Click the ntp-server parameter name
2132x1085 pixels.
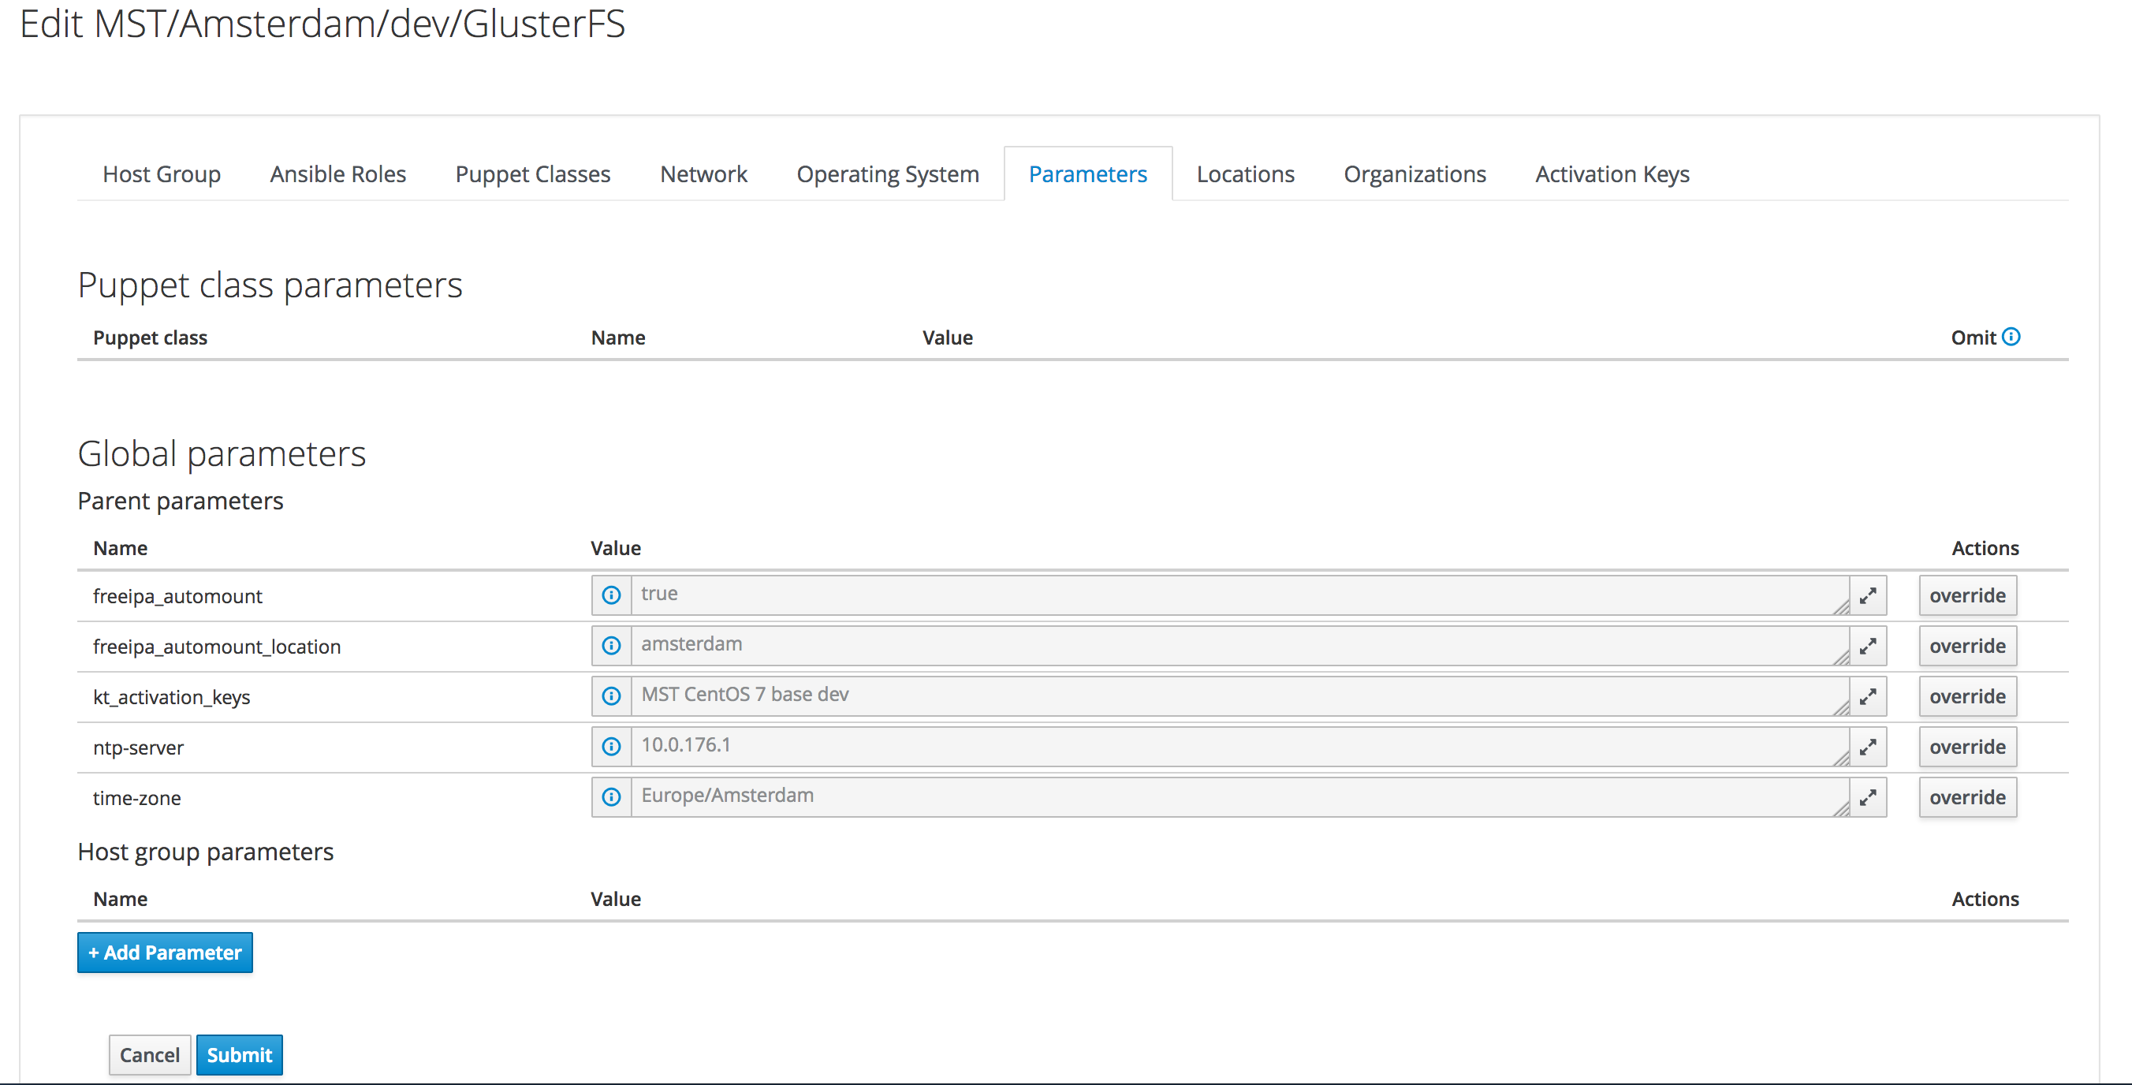[138, 748]
